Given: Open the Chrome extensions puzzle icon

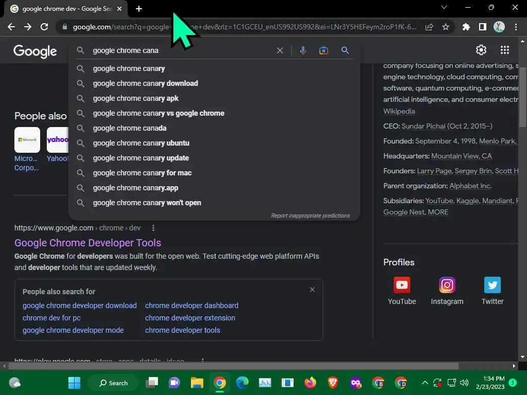Looking at the screenshot, I should (x=466, y=27).
